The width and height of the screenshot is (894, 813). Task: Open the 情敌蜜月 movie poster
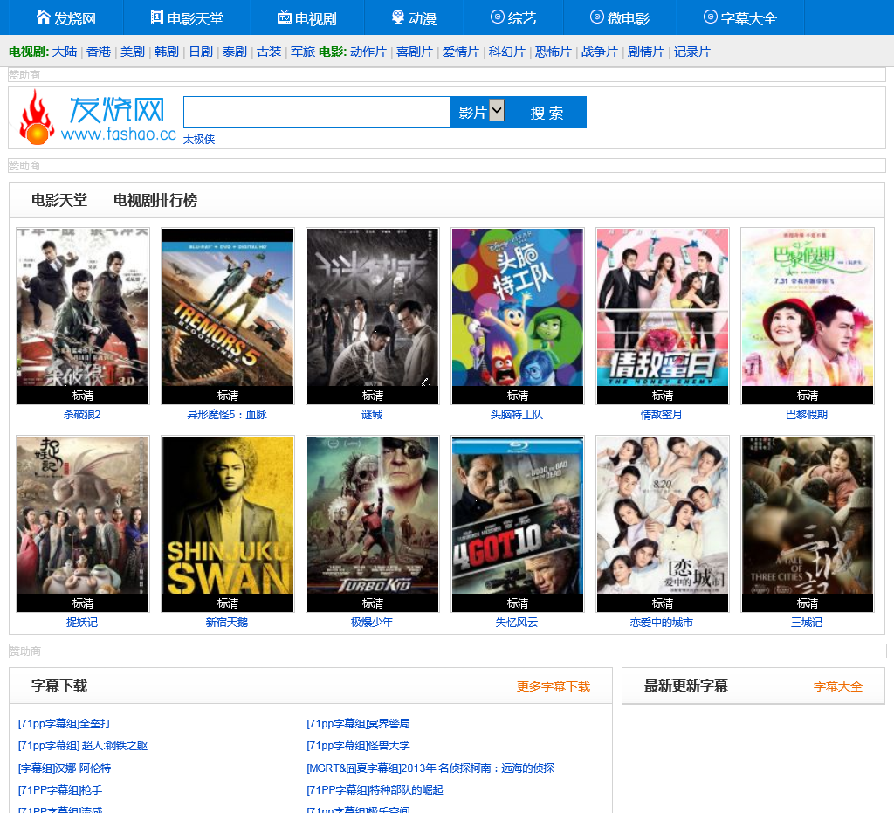(x=662, y=316)
